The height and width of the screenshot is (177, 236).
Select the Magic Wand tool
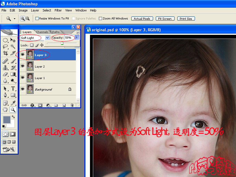tap(13, 47)
